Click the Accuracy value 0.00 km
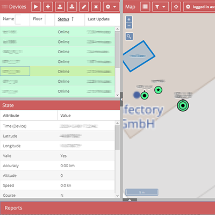 [67, 166]
